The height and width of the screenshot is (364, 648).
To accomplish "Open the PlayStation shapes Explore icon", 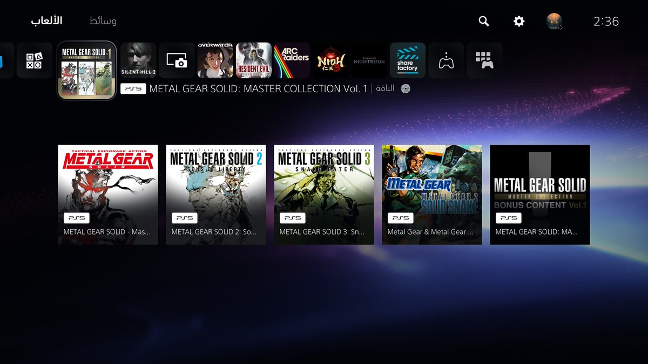I will click(35, 60).
